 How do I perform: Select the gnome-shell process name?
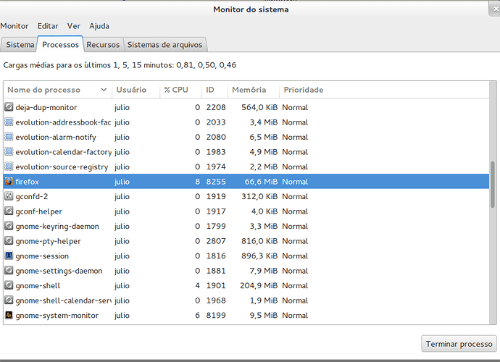point(38,286)
